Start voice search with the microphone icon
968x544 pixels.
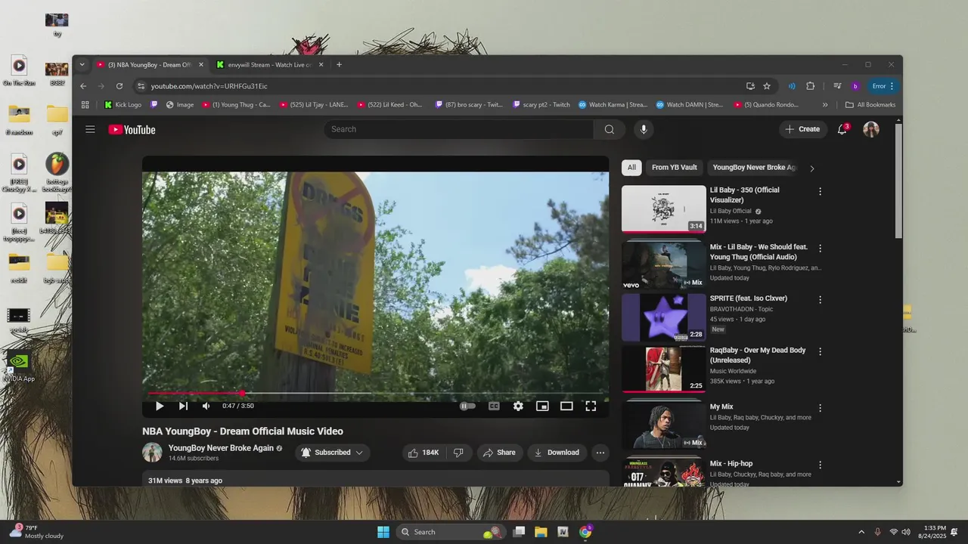coord(644,129)
